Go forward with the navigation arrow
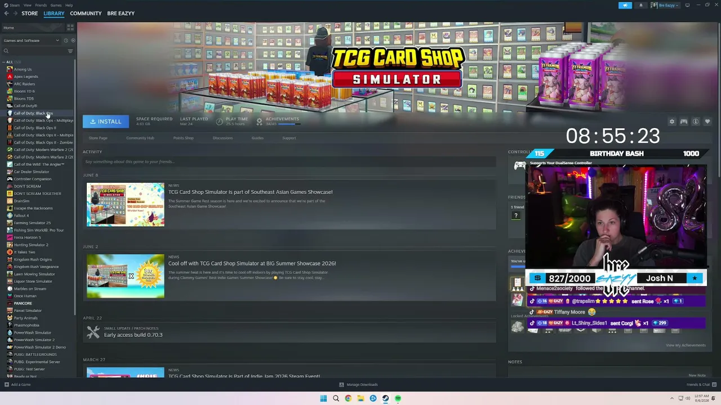 pos(15,13)
